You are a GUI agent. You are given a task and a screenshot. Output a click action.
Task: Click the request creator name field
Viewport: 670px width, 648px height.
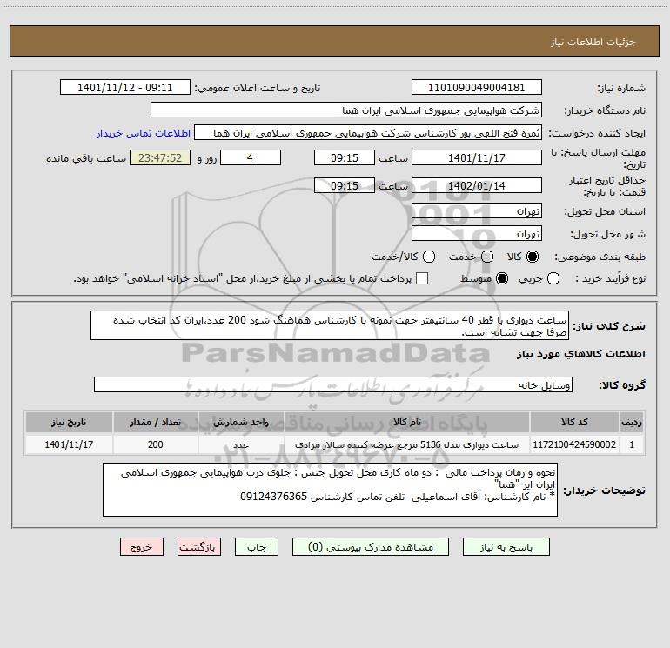coord(368,133)
